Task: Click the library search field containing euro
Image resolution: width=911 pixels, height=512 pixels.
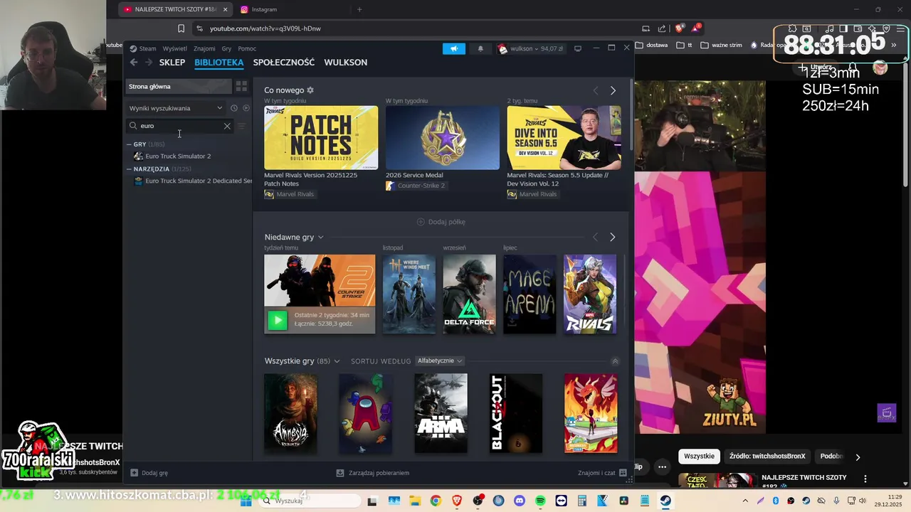Action: tap(178, 126)
